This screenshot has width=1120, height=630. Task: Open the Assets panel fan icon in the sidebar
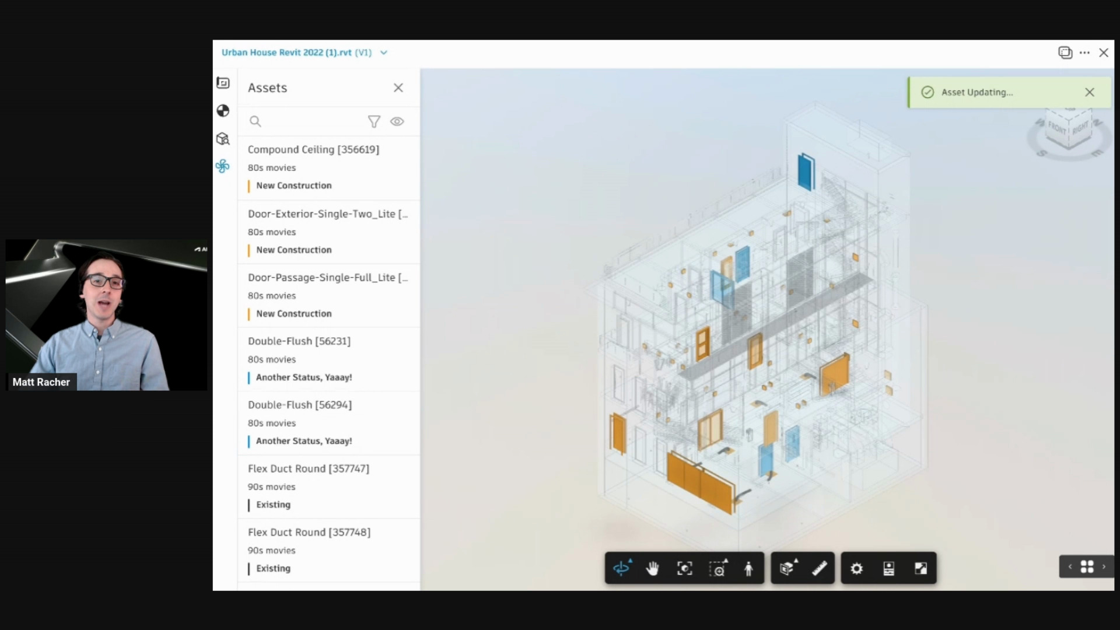click(223, 166)
